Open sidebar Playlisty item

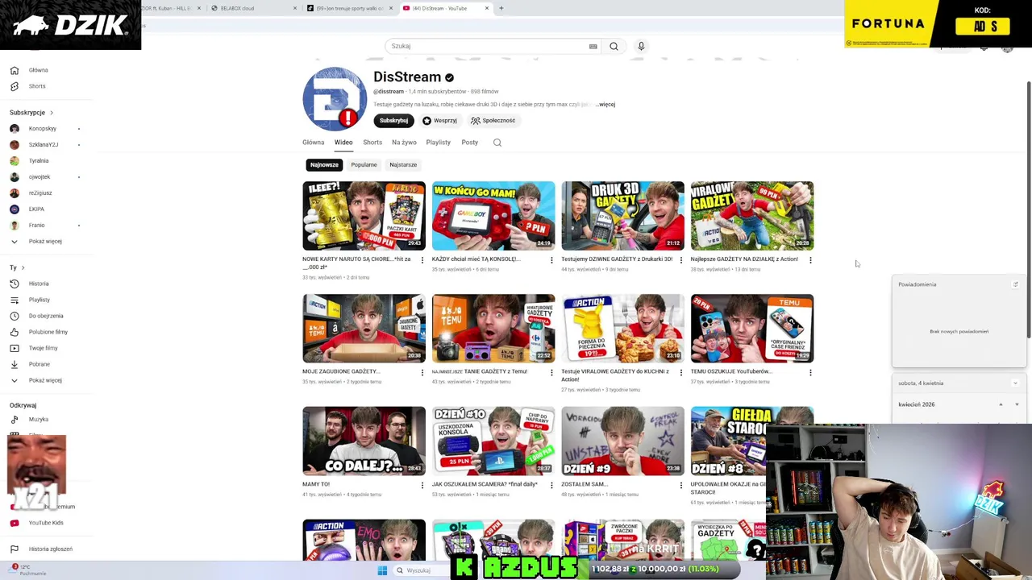(x=40, y=300)
